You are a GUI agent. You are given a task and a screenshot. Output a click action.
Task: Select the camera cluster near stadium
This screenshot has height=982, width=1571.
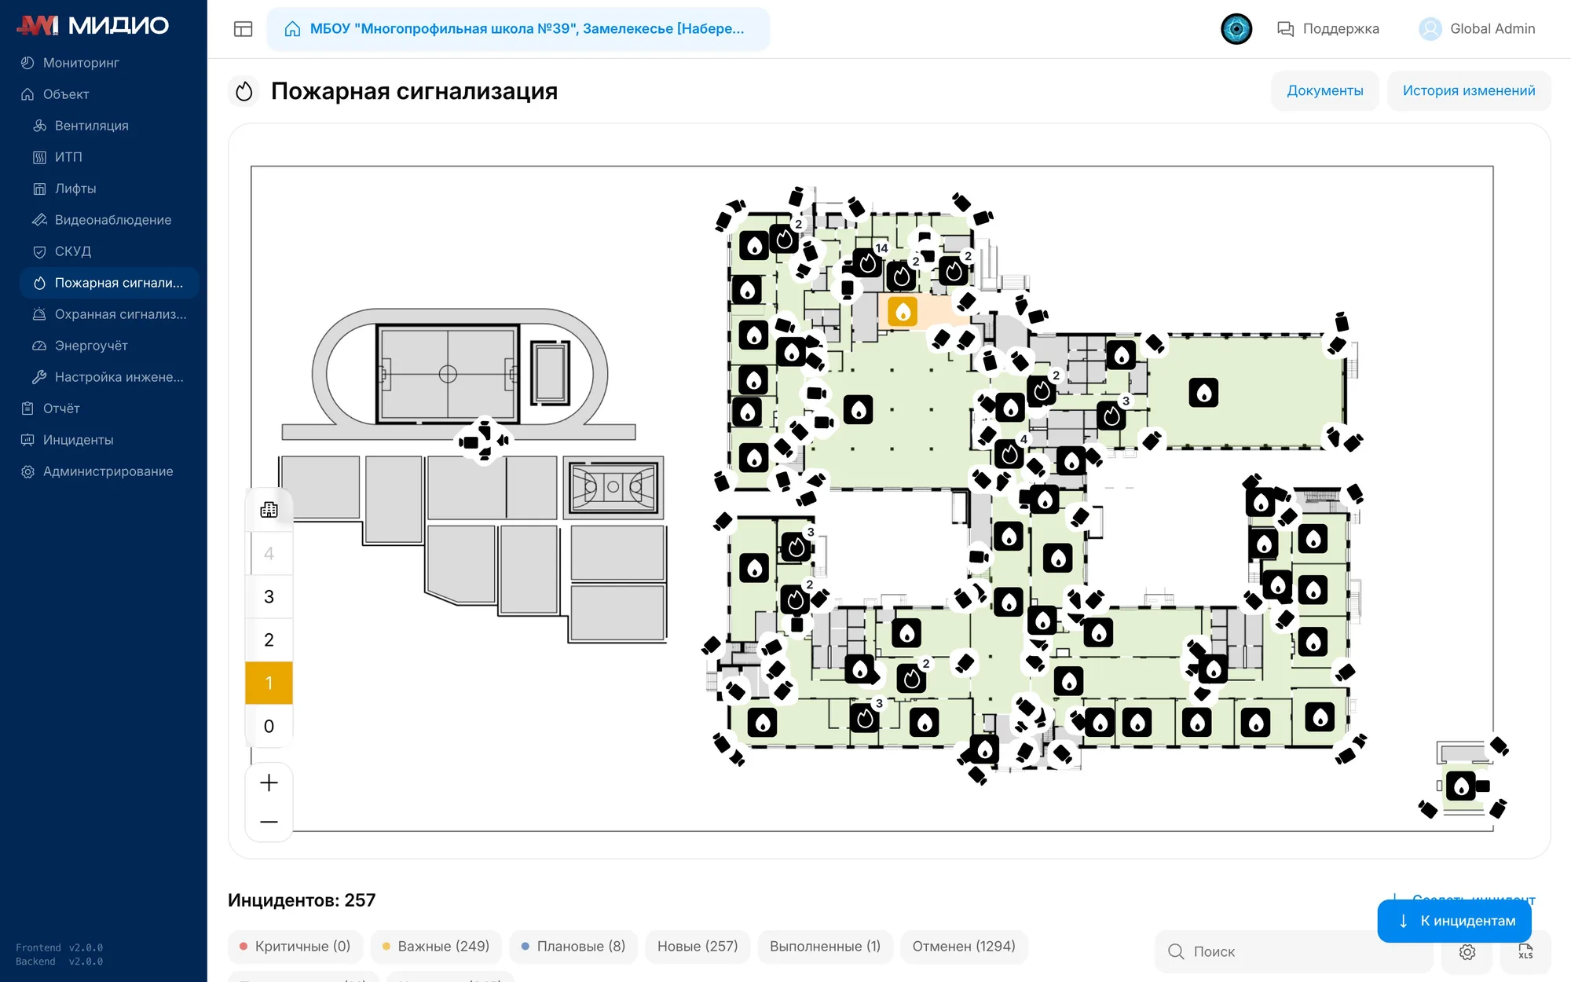click(x=485, y=441)
